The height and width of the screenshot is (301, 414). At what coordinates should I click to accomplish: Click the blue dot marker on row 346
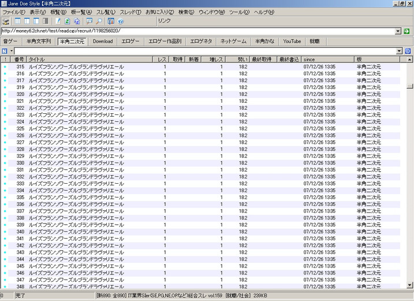5,273
